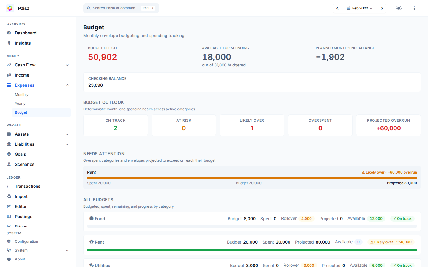Go to the Income page
This screenshot has height=267, width=428.
(38, 75)
